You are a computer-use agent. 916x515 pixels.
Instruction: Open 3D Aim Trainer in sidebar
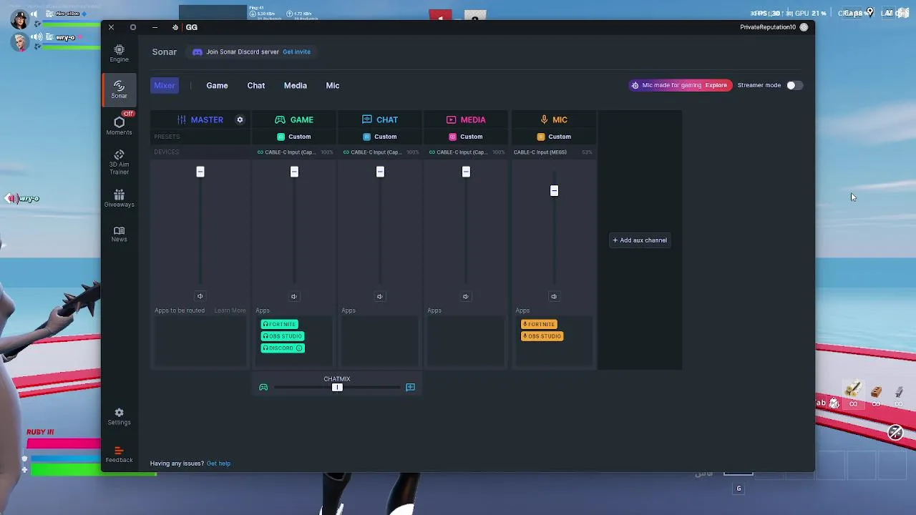[119, 162]
